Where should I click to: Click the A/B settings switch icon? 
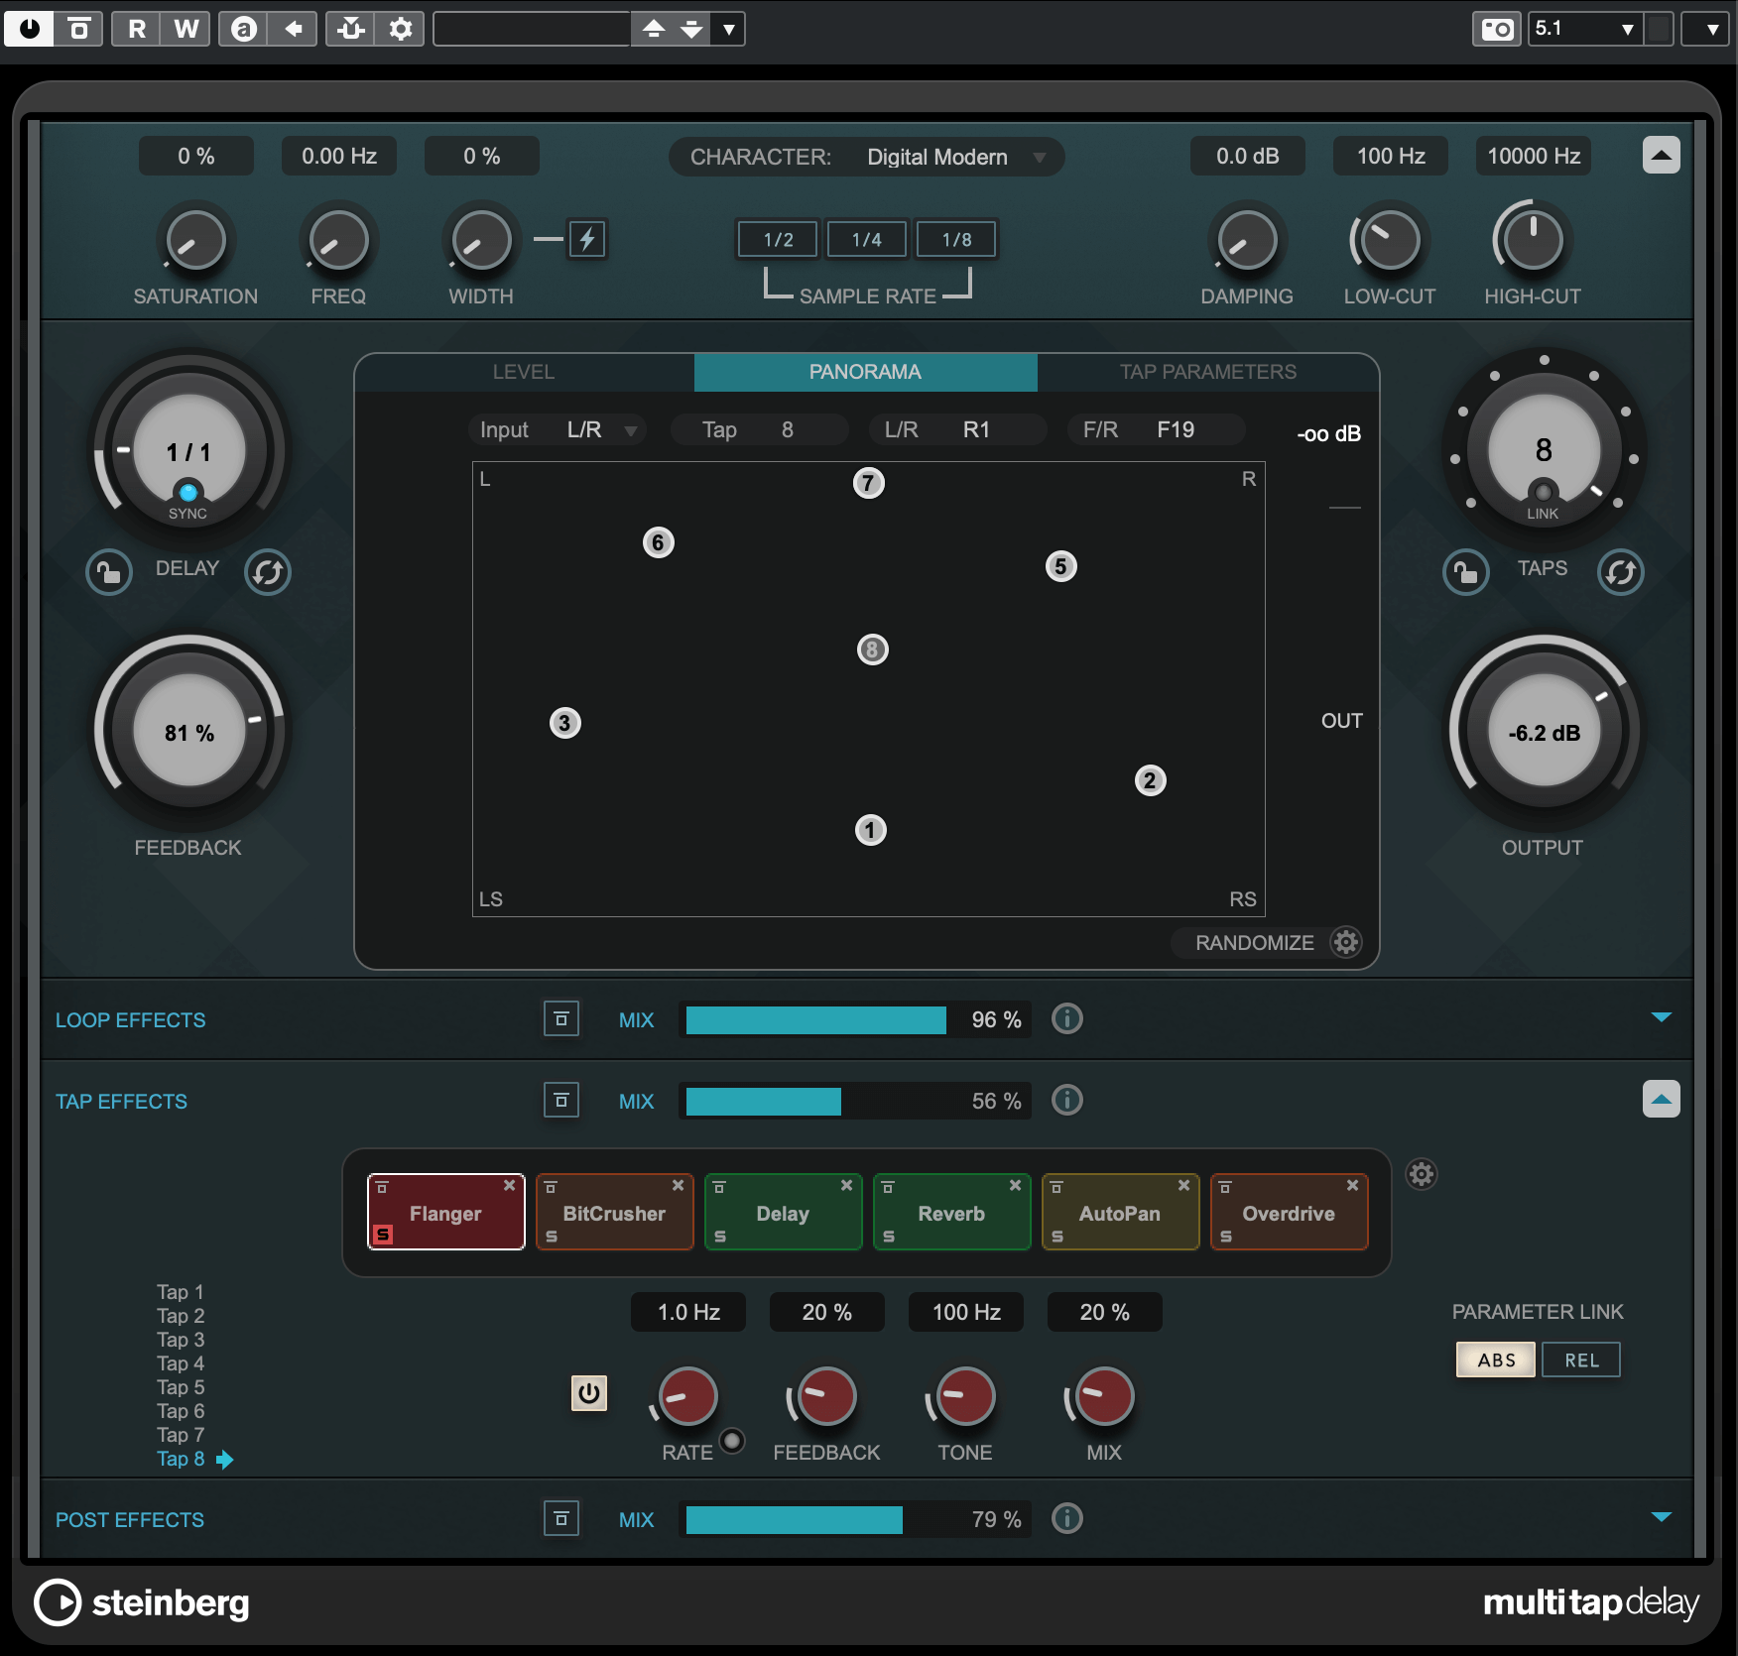[x=244, y=29]
